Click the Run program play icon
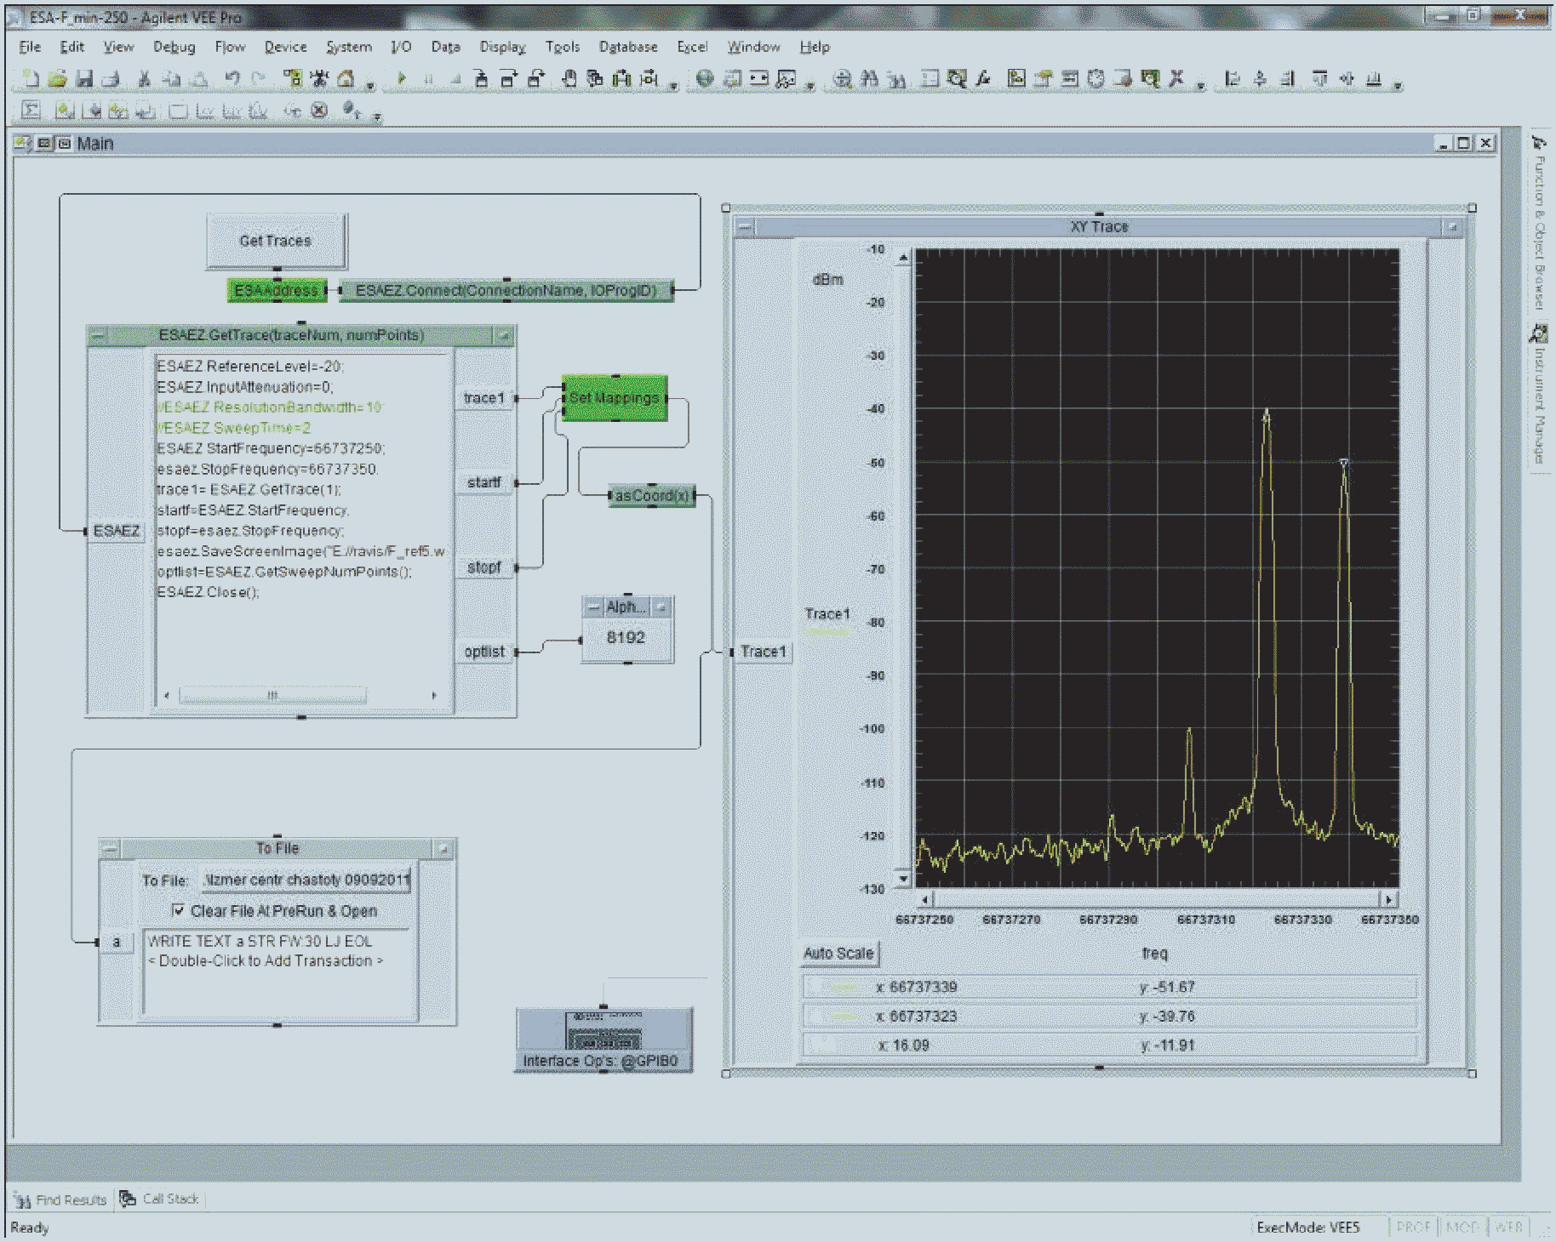This screenshot has width=1556, height=1242. (x=401, y=79)
